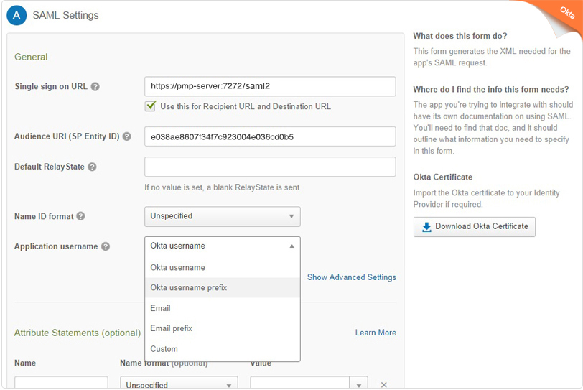Select Okta username prefix option

(223, 288)
